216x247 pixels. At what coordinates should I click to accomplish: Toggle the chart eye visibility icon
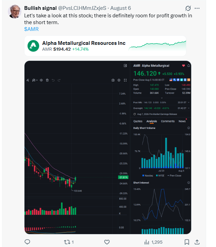[x=41, y=80]
